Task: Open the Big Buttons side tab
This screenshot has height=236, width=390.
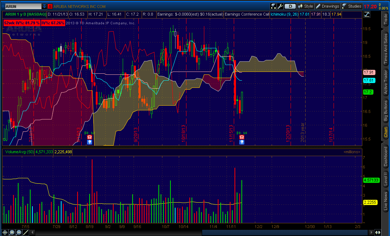Action: (386, 110)
